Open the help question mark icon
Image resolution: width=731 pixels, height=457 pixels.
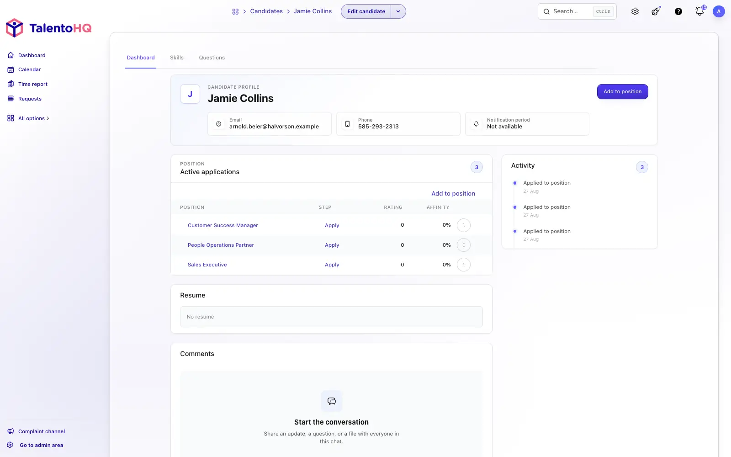678,11
